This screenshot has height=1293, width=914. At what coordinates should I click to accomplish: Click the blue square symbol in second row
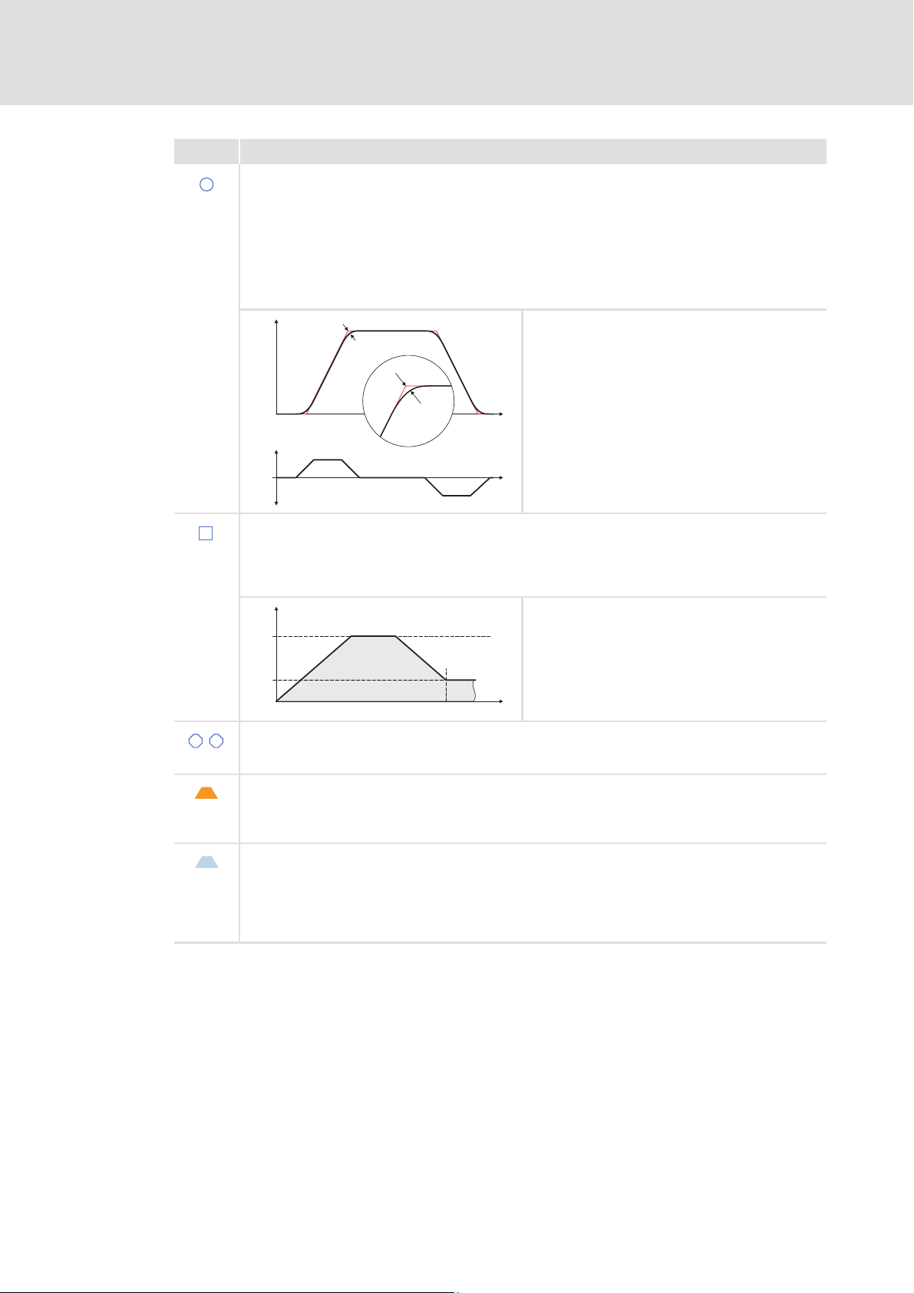tap(206, 534)
